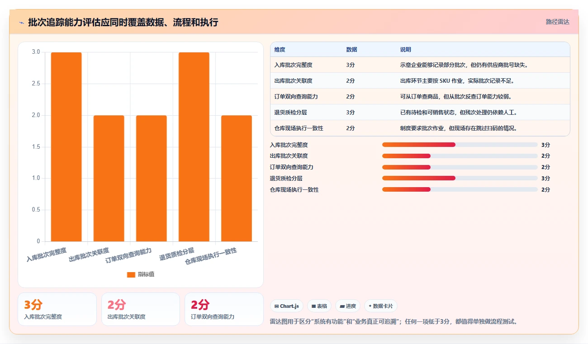The image size is (588, 344).
Task: Click the 出库批次关联度 progress bar
Action: [x=460, y=156]
